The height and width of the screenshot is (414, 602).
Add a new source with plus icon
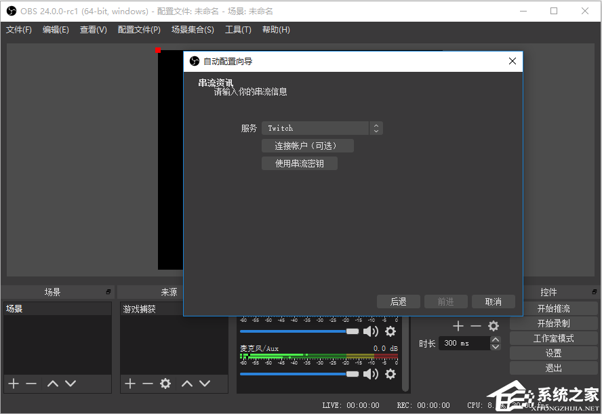130,384
